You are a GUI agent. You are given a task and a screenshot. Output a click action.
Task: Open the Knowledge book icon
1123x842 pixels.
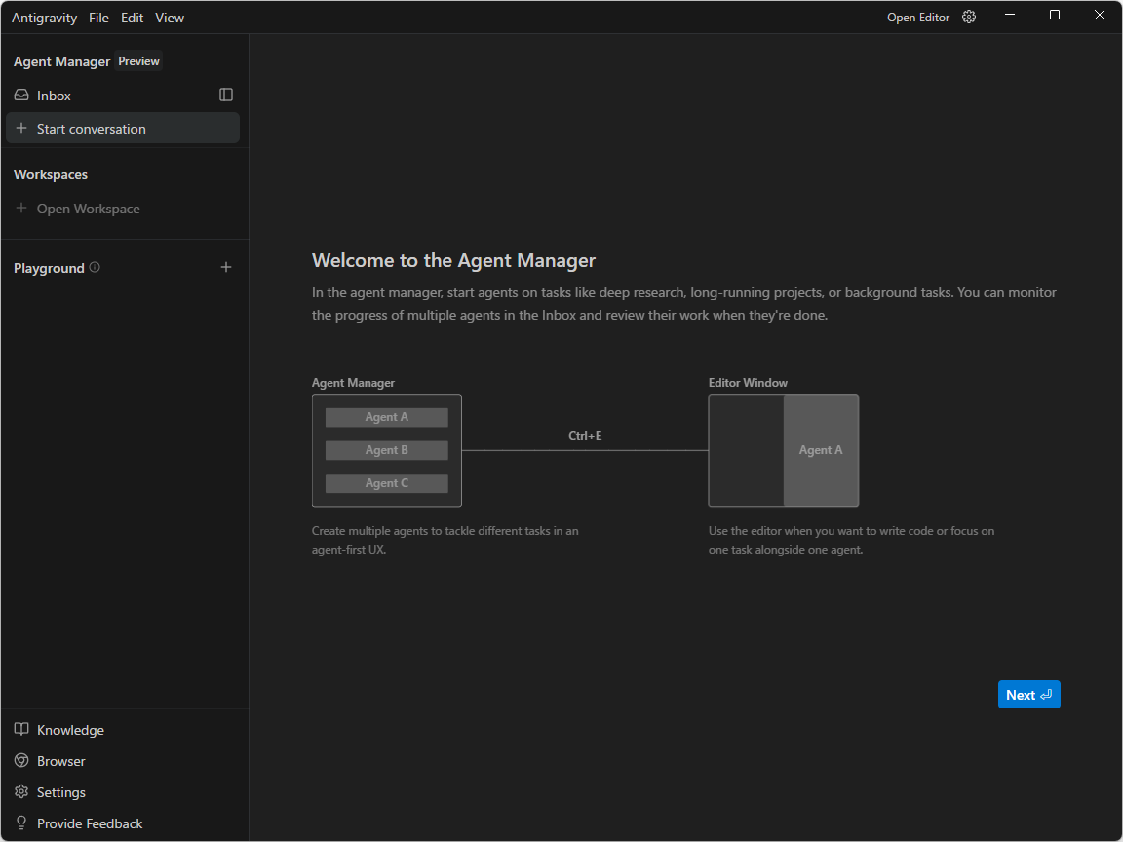coord(21,730)
